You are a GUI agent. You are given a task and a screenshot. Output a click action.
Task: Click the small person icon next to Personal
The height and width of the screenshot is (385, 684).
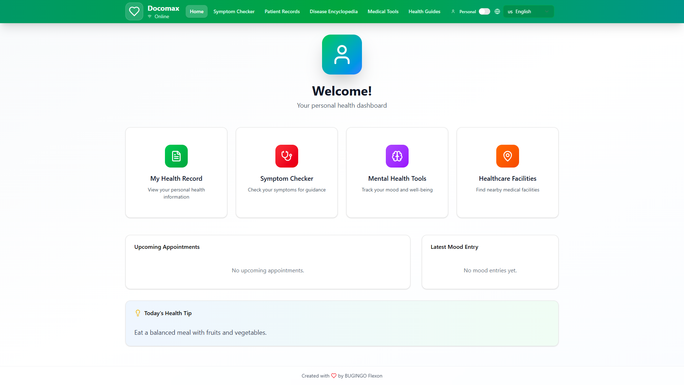click(x=453, y=11)
